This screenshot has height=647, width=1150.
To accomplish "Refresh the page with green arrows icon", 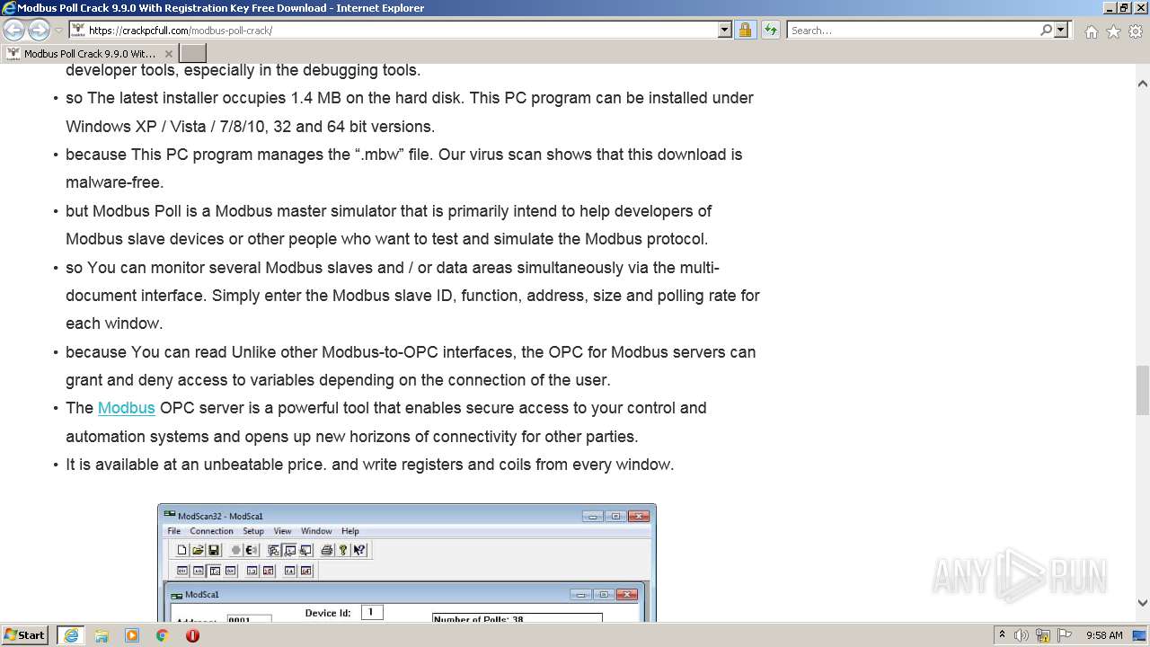I will click(770, 31).
